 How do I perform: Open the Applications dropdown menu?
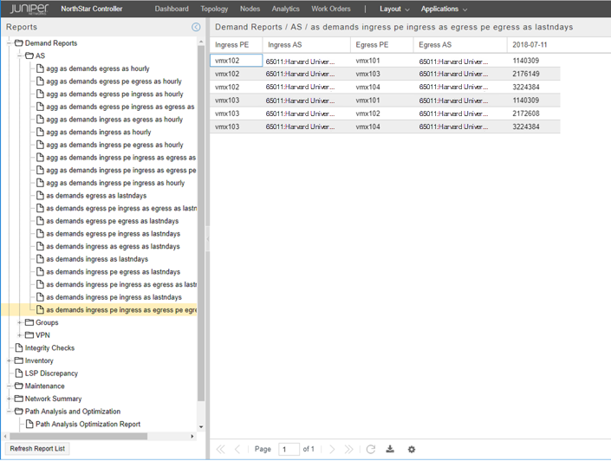444,9
